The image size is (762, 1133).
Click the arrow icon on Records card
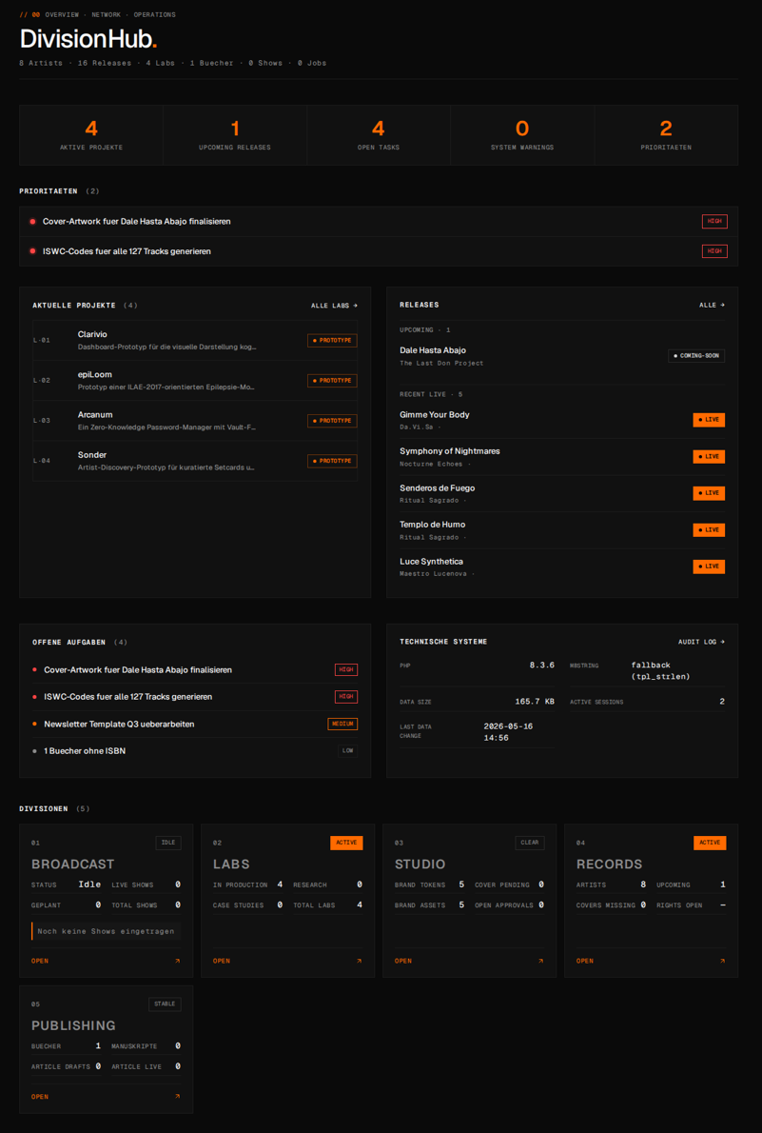point(723,961)
